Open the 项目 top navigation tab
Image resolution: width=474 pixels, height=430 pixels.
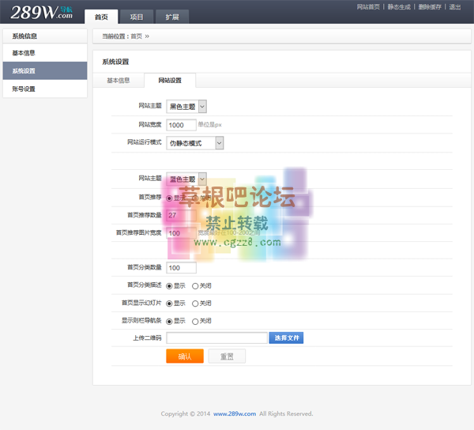point(137,17)
